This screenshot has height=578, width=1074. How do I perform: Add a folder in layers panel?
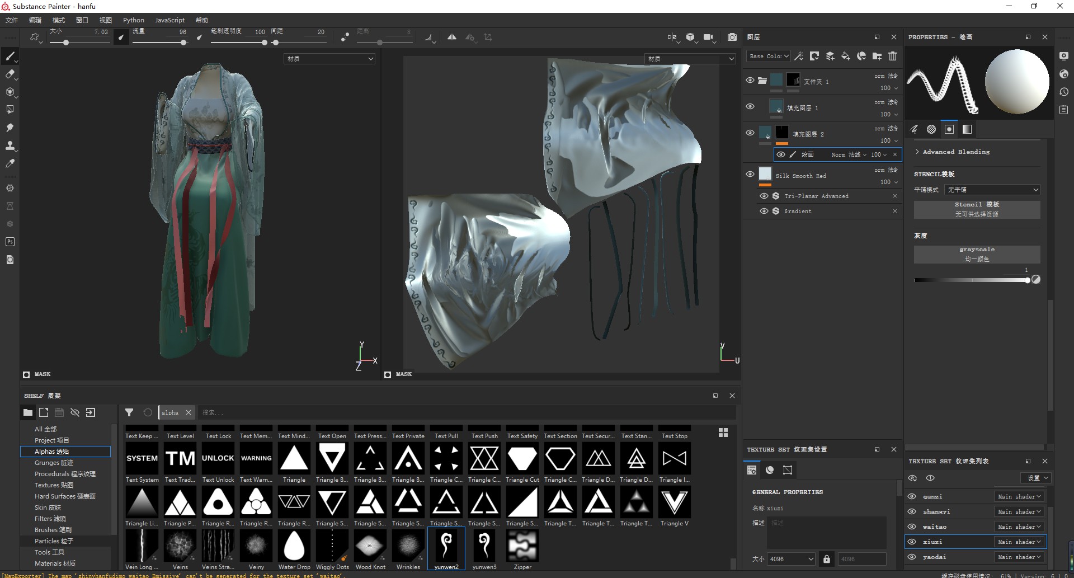click(877, 56)
